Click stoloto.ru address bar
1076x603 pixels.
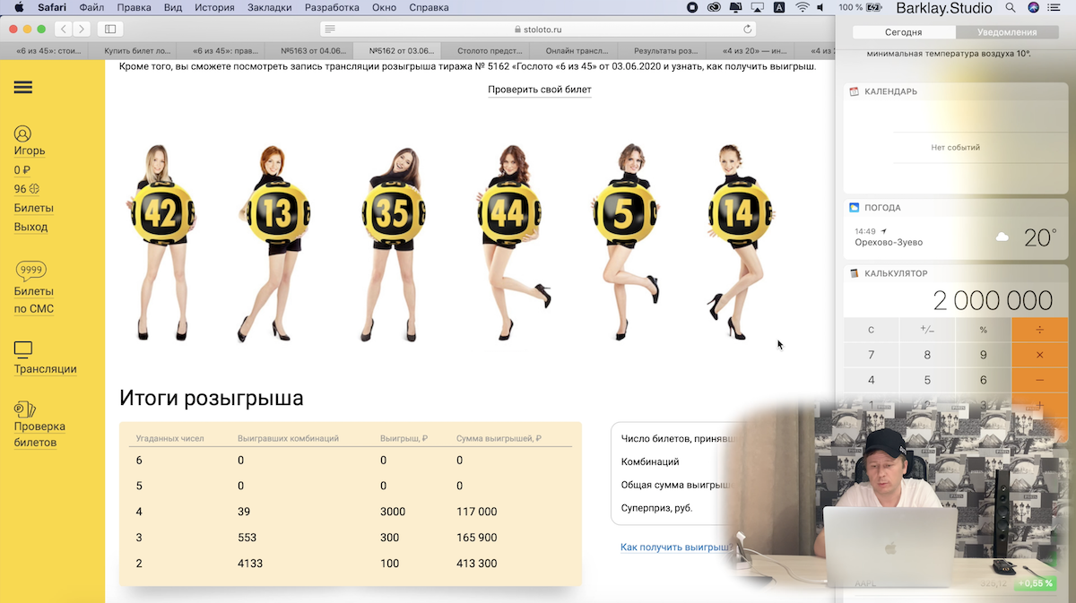click(538, 29)
